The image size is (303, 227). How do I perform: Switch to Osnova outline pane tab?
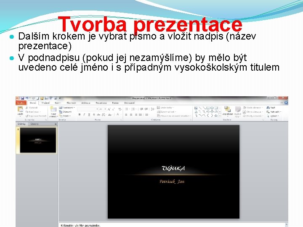click(x=35, y=124)
